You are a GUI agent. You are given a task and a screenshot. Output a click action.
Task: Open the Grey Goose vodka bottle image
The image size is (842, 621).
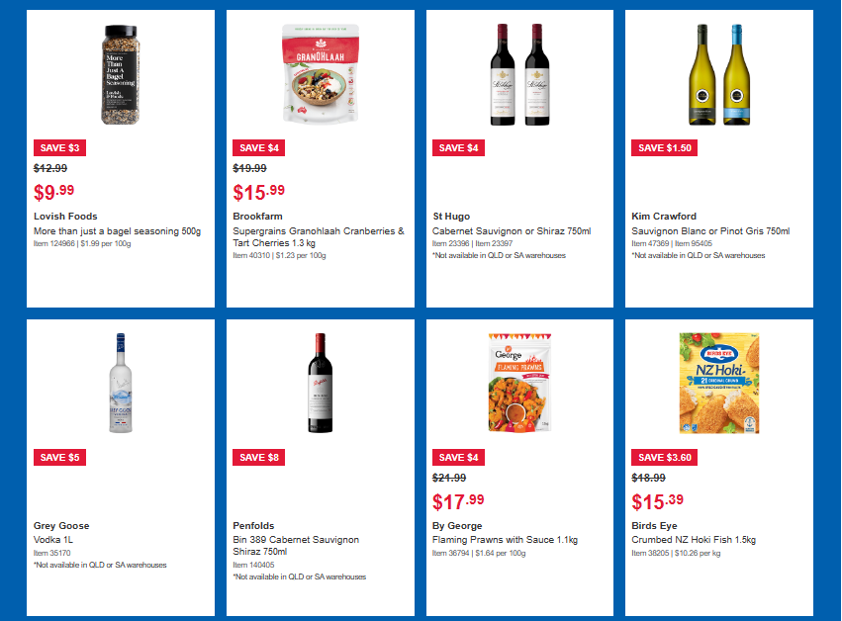(121, 384)
